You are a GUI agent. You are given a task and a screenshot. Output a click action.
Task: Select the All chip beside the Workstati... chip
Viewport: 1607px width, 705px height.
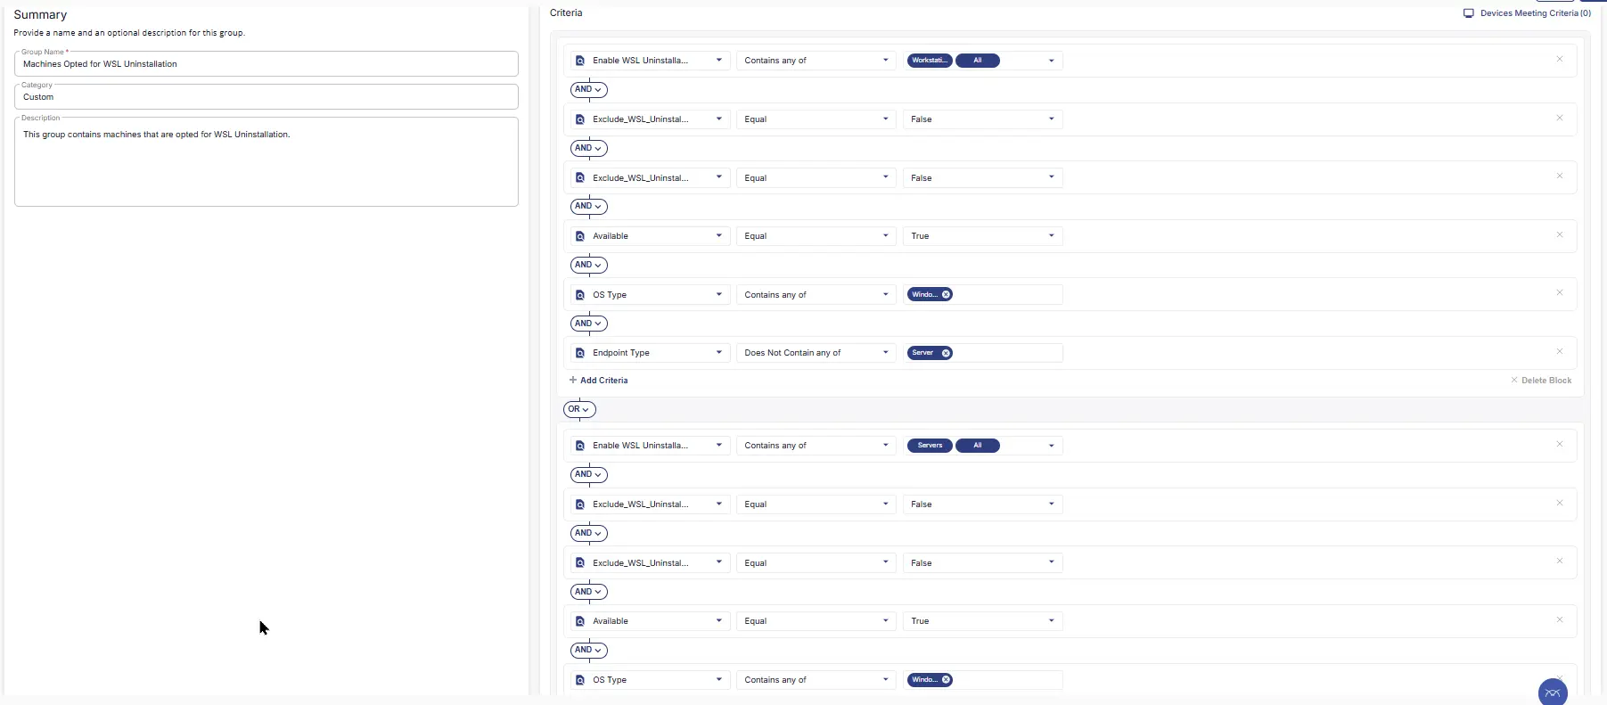[978, 61]
